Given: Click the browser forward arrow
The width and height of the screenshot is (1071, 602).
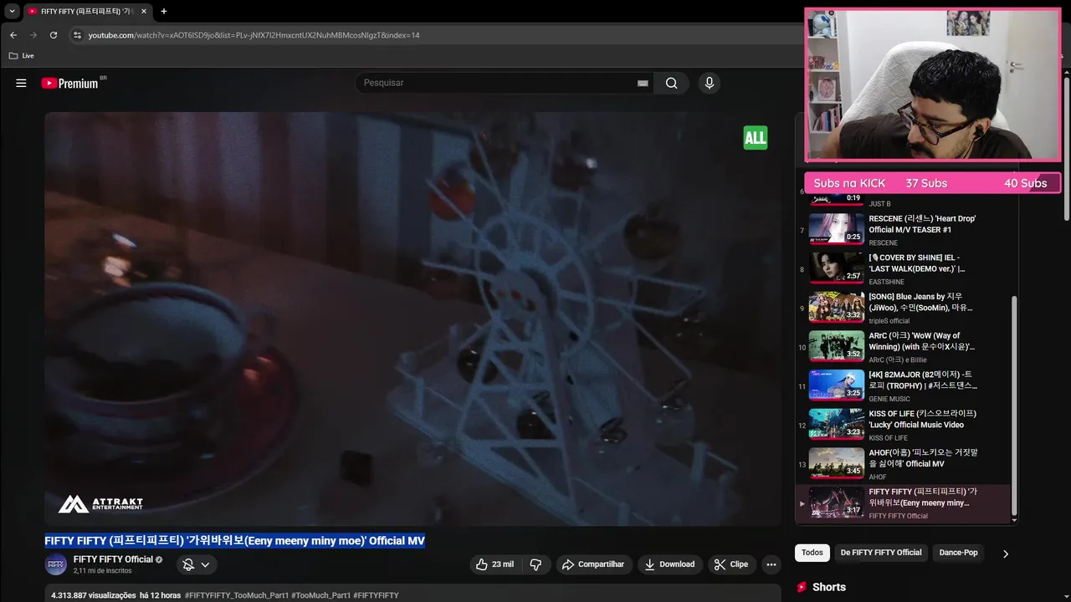Looking at the screenshot, I should (33, 35).
